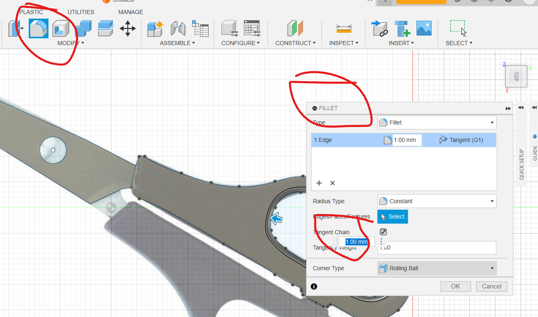Collapse the Quick Setup panel arrows
The height and width of the screenshot is (317, 538).
[x=521, y=108]
